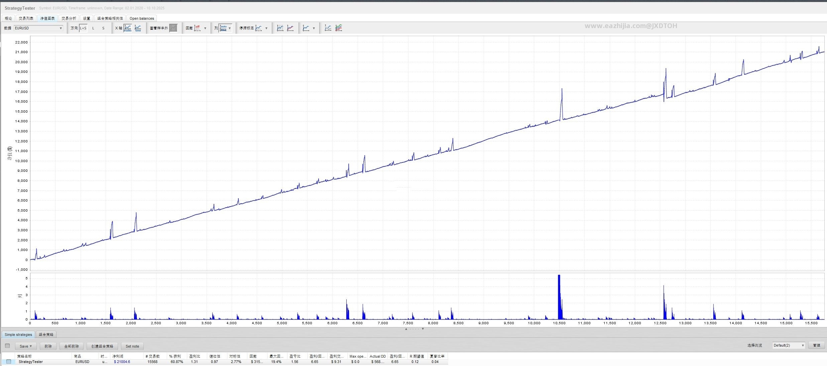827x366 pixels.
Task: Click the dotted-axis line chart icon
Action: [328, 28]
